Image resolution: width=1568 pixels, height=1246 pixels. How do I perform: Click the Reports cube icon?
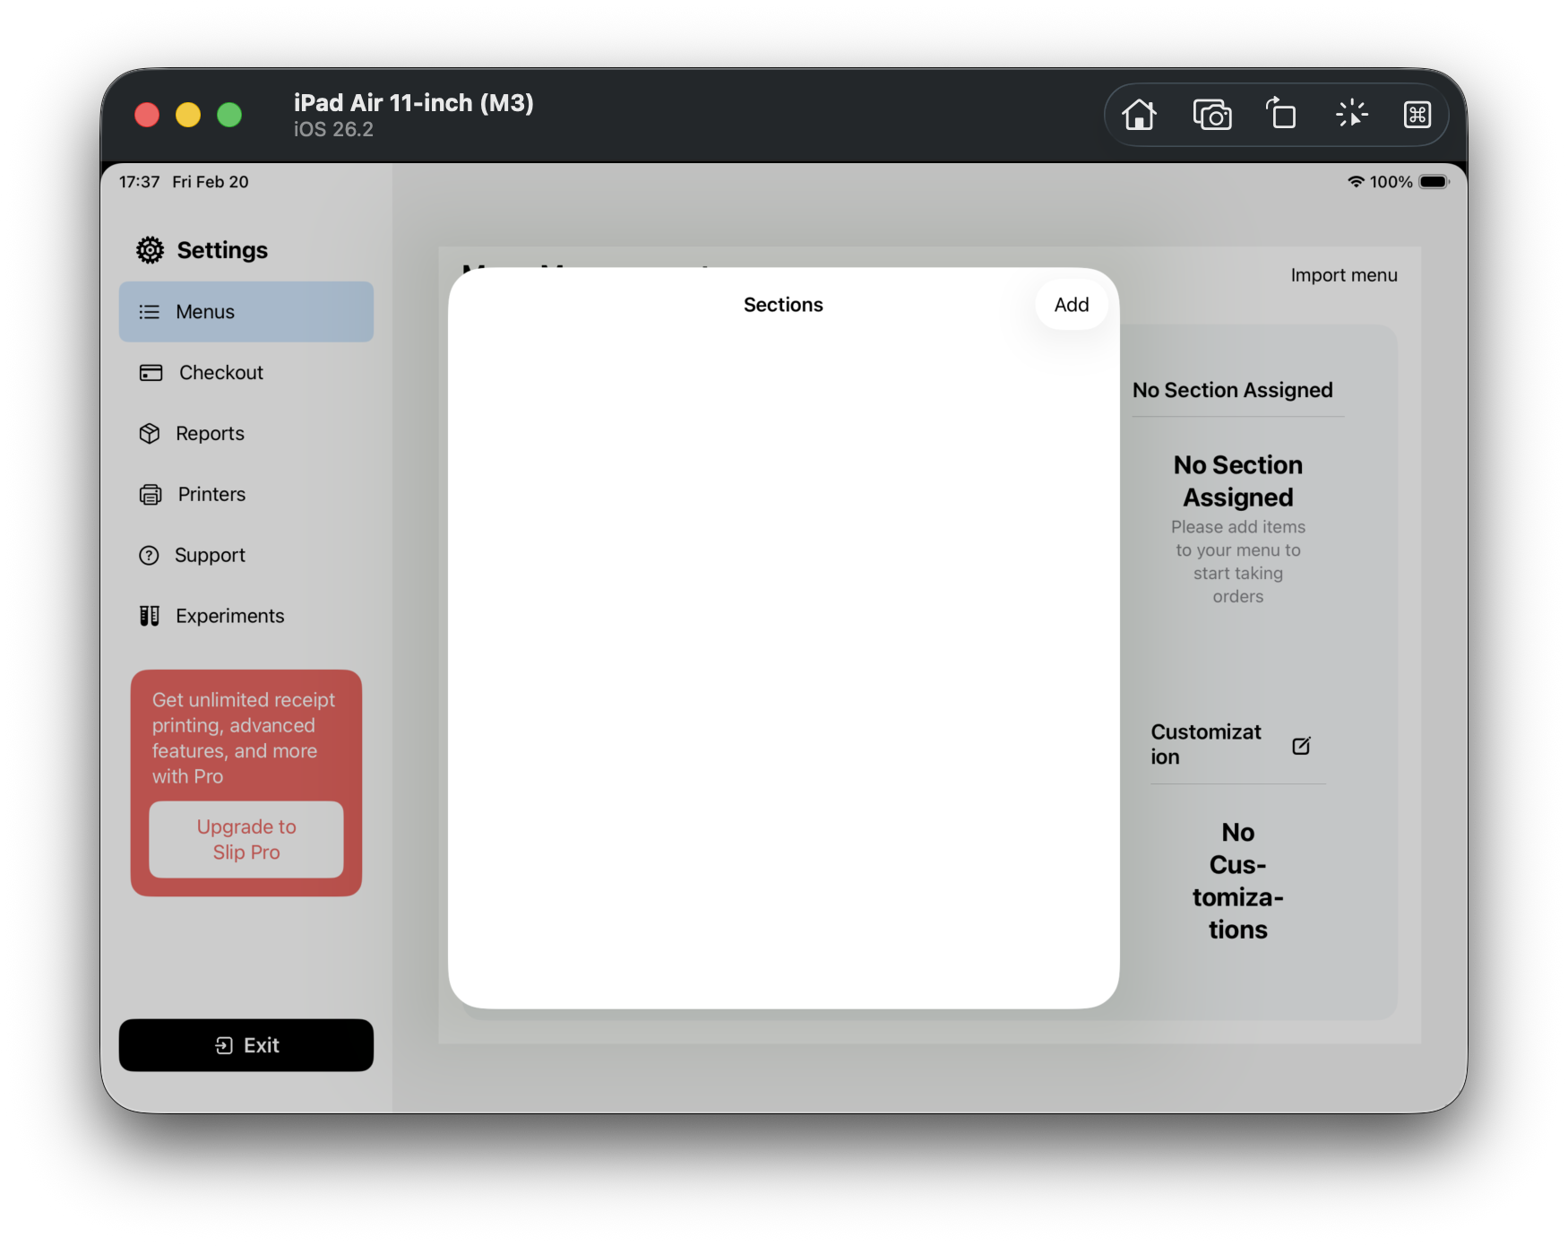tap(150, 434)
